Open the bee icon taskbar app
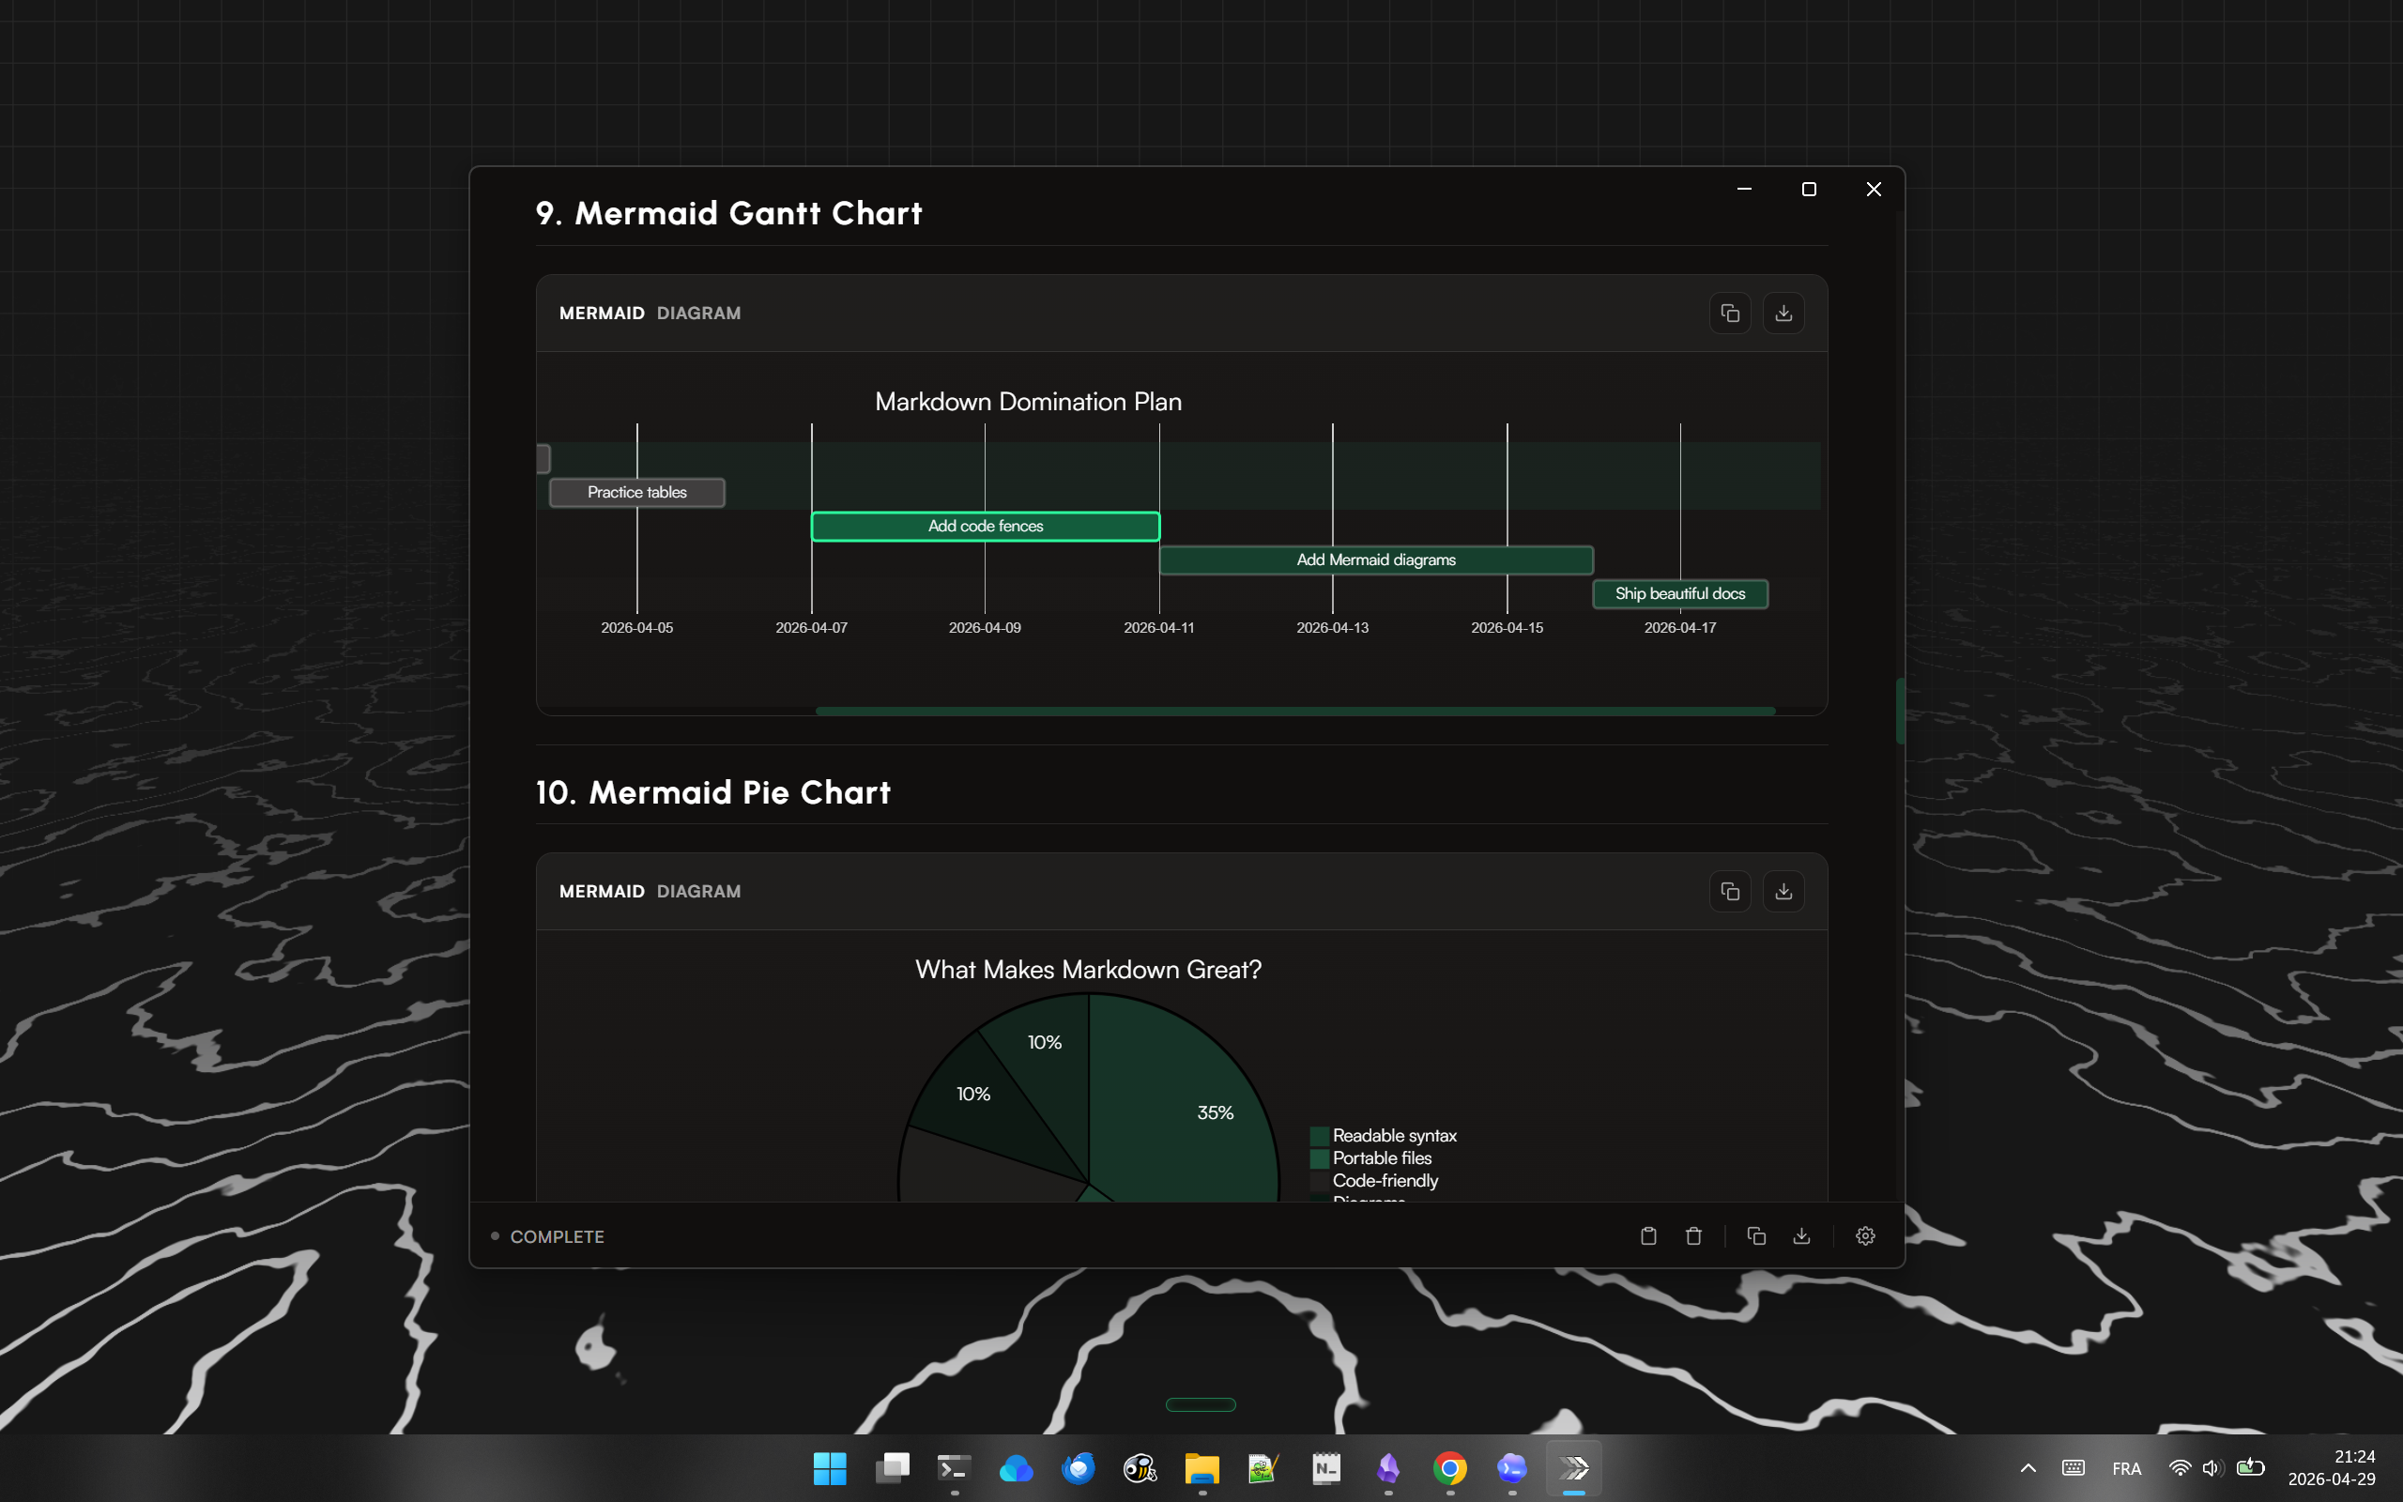 (1140, 1468)
